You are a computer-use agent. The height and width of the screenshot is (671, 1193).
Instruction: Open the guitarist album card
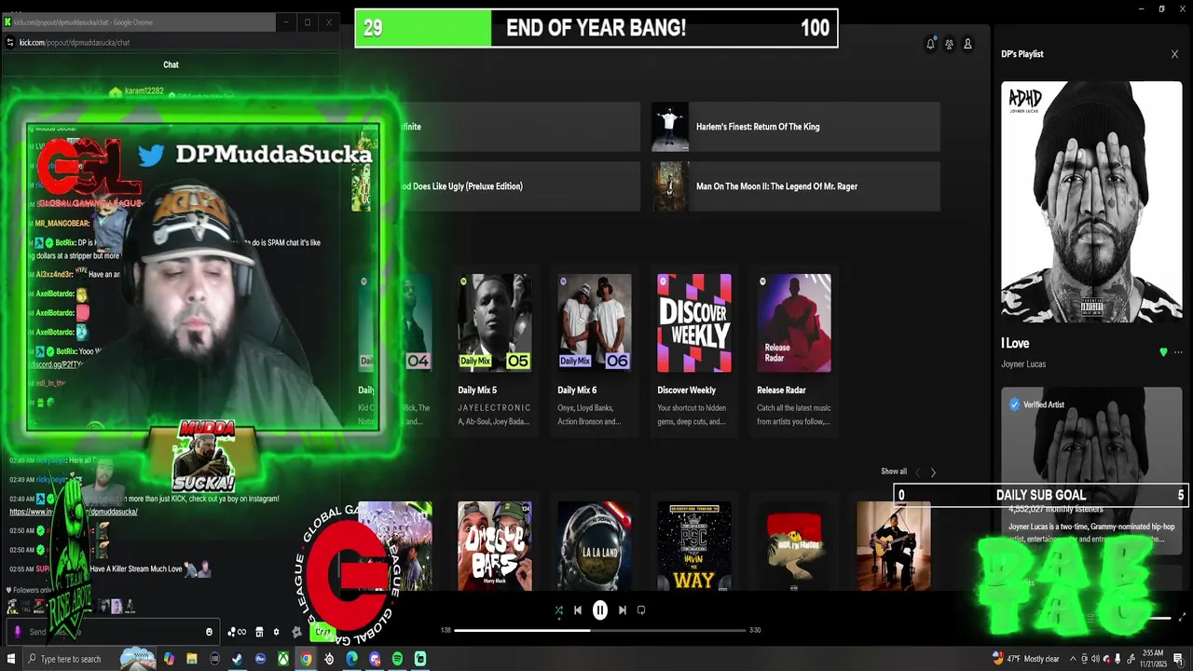pos(894,546)
